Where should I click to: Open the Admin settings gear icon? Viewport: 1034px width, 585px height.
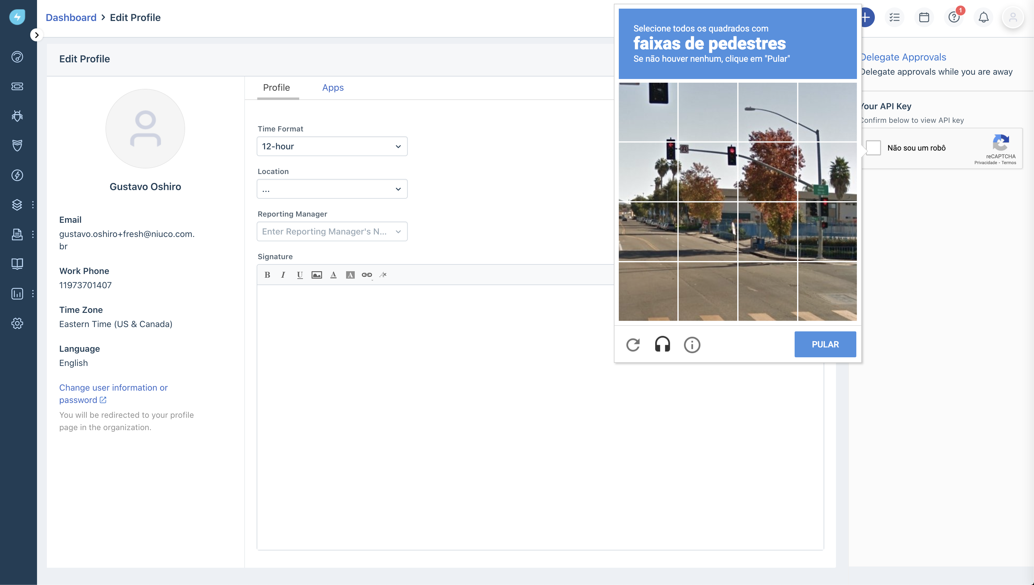pyautogui.click(x=17, y=323)
